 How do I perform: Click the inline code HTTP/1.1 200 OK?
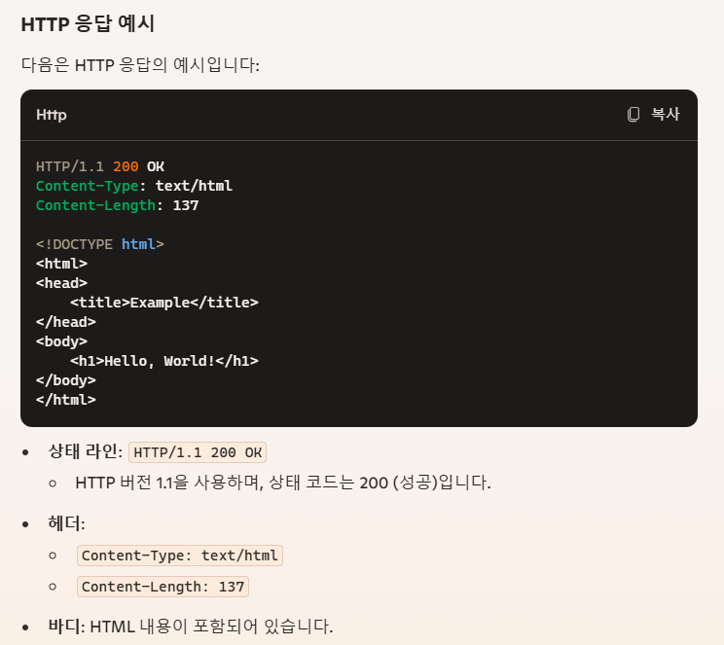click(198, 452)
